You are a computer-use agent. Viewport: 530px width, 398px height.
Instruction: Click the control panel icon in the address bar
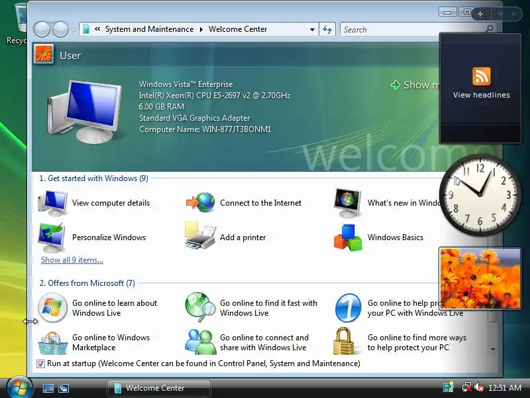86,29
